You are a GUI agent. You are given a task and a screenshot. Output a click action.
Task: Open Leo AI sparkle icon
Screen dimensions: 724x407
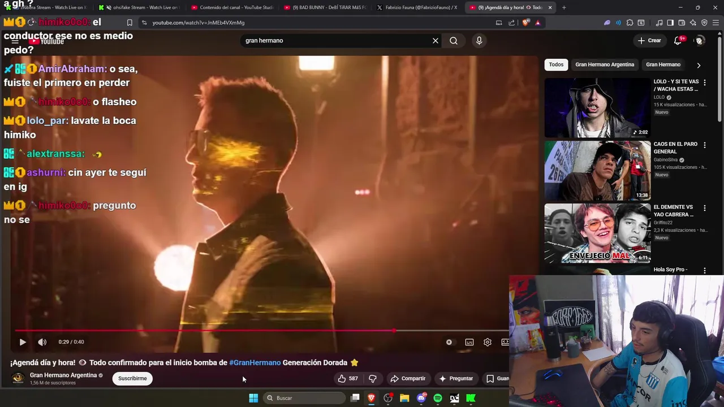click(693, 23)
